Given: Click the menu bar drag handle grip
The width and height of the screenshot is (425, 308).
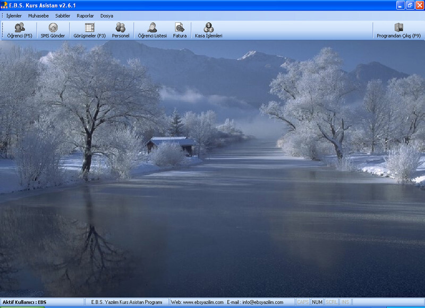Looking at the screenshot, I should [x=3, y=16].
